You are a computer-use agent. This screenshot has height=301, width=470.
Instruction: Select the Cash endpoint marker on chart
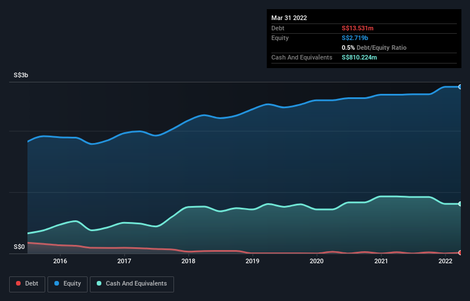[460, 204]
